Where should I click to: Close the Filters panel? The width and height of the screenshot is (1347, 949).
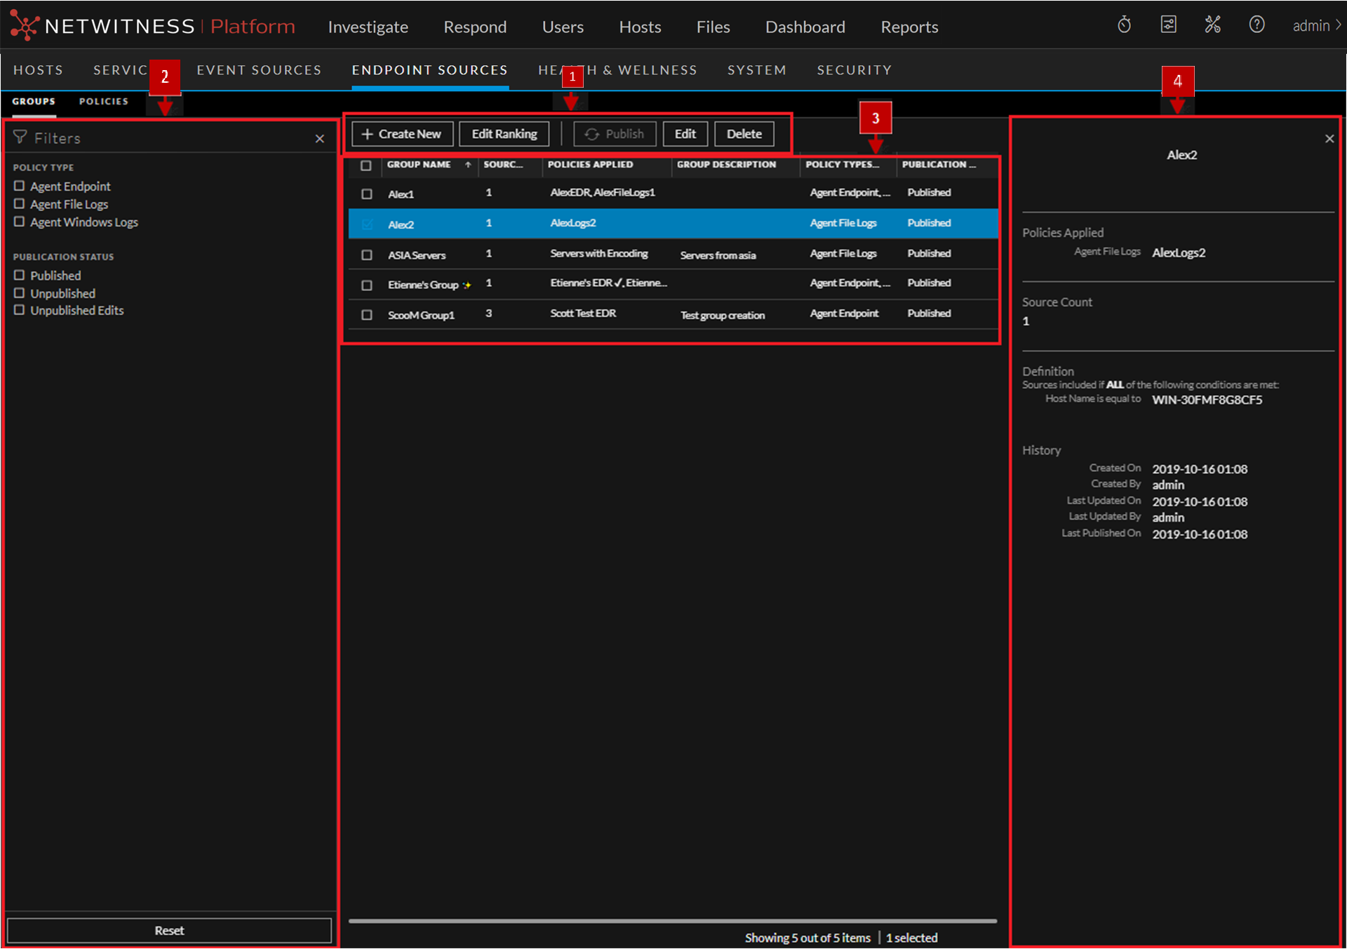tap(320, 139)
